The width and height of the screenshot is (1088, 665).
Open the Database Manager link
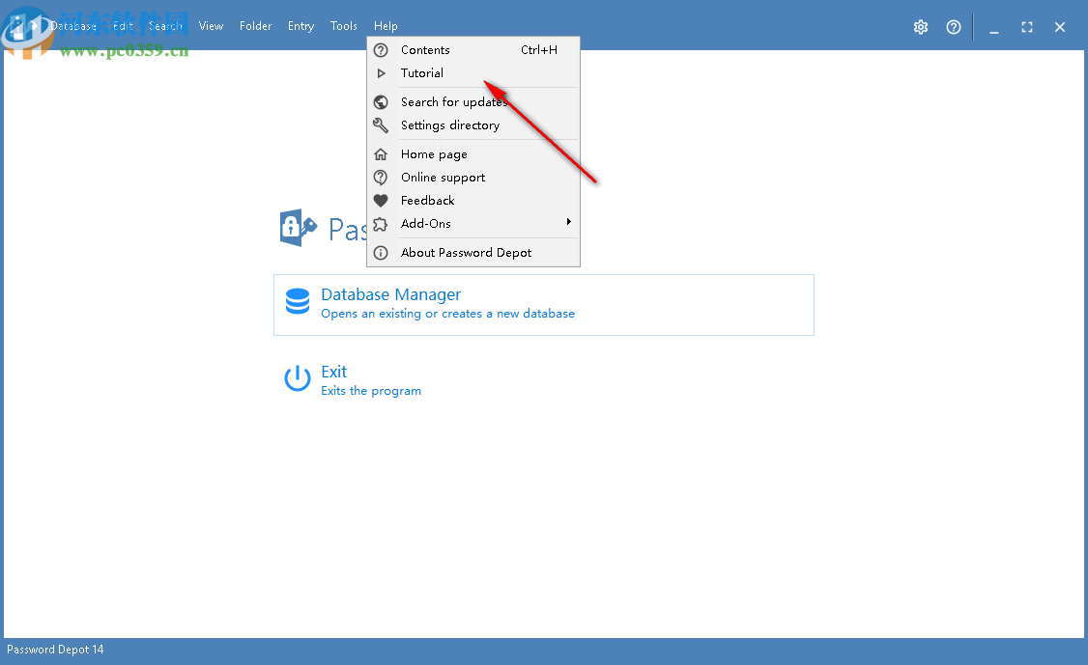coord(390,294)
